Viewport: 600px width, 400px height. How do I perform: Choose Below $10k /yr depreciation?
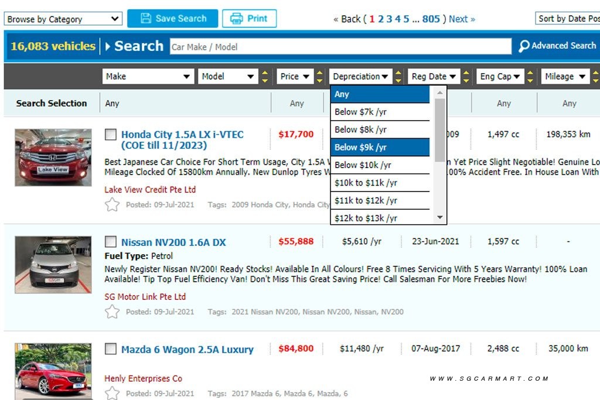pyautogui.click(x=380, y=165)
